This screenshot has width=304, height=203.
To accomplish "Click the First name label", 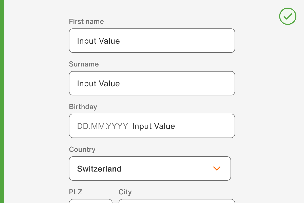I will 86,22.
